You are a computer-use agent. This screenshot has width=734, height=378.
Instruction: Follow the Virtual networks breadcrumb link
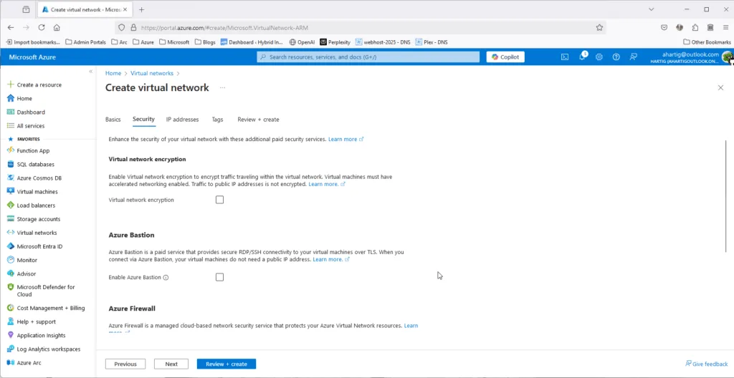pyautogui.click(x=152, y=74)
